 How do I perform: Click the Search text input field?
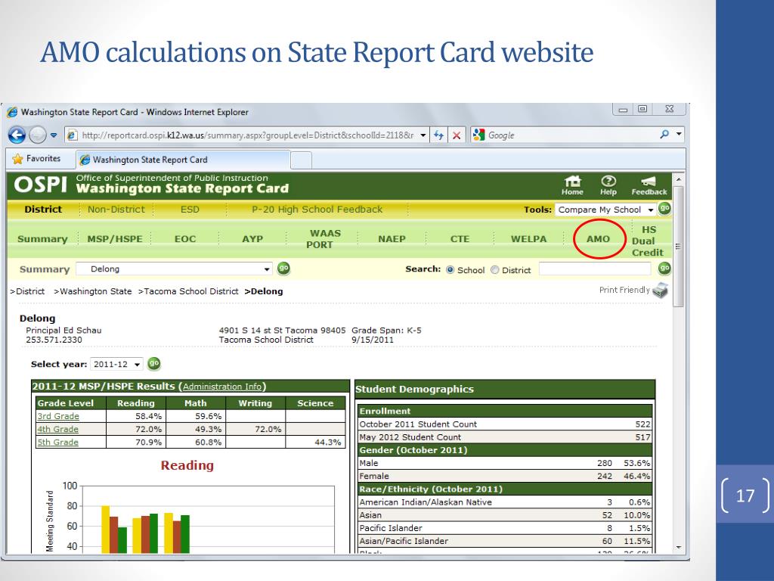(x=595, y=269)
